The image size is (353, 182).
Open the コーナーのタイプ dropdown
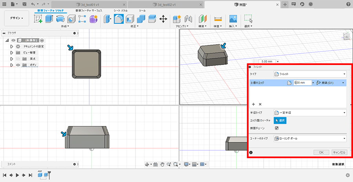310,139
